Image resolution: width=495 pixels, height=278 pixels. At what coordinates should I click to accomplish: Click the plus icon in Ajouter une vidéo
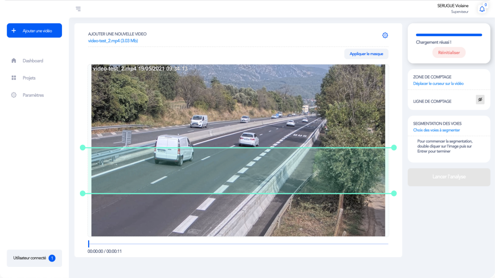click(14, 30)
